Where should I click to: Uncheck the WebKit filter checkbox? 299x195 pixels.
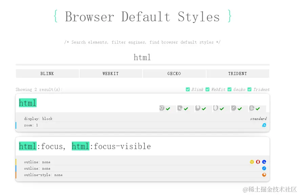pos(208,90)
